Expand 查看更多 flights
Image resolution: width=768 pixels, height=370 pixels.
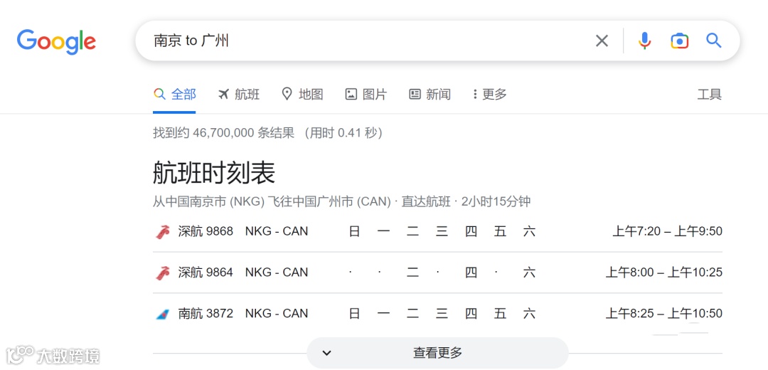(437, 352)
